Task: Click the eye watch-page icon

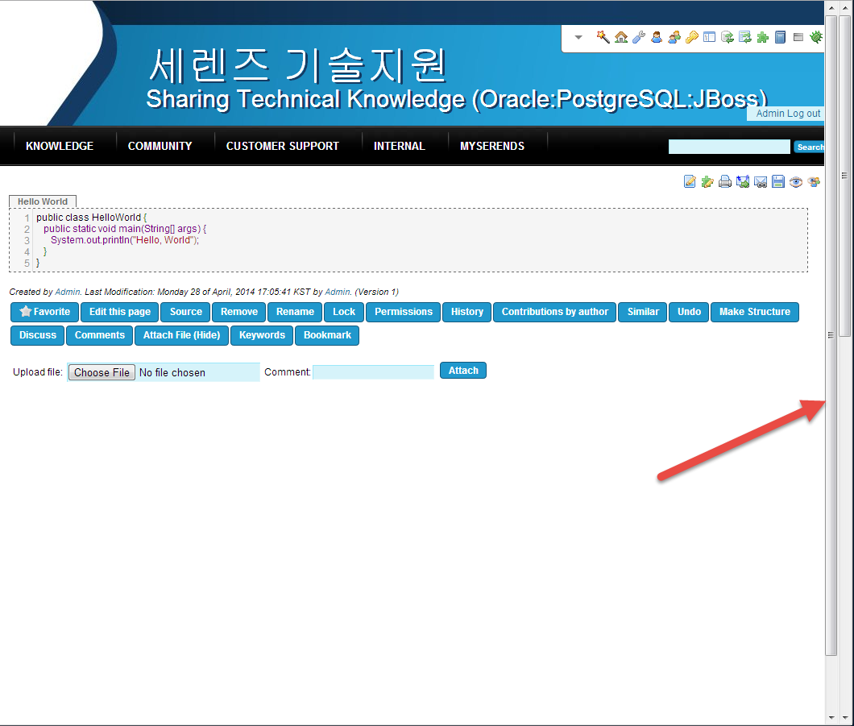Action: coord(796,181)
